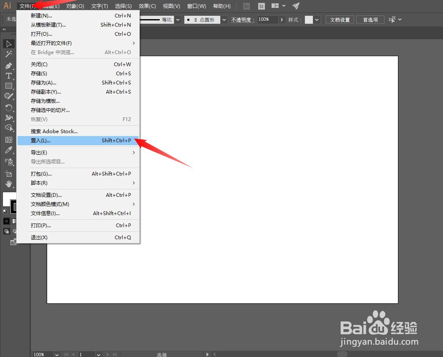443x357 pixels.
Task: Click default fill and stroke icon
Action: (x=5, y=211)
